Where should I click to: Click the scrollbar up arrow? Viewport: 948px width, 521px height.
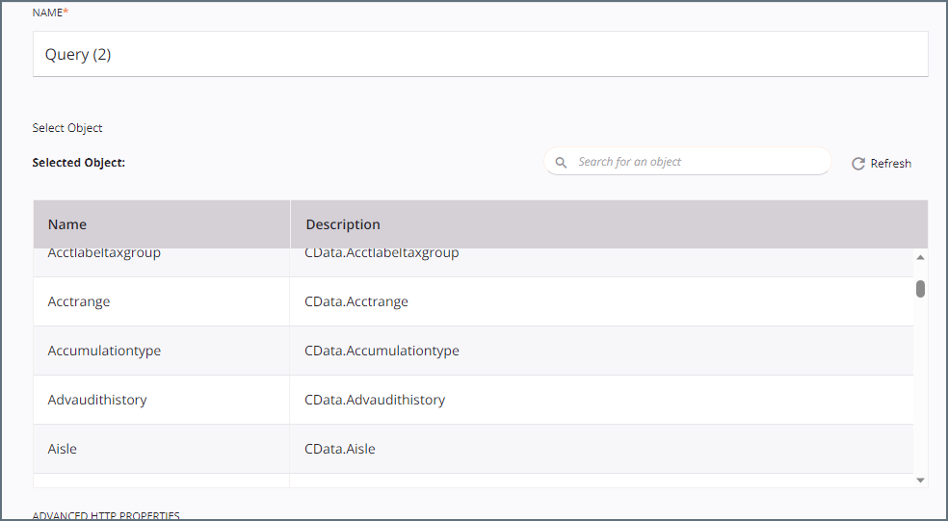pyautogui.click(x=920, y=257)
